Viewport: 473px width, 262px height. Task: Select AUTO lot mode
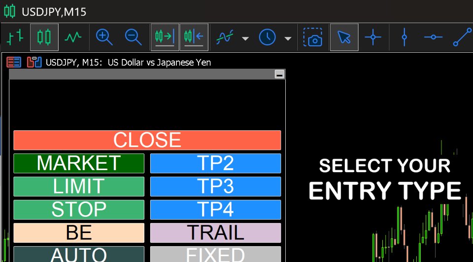tap(79, 254)
